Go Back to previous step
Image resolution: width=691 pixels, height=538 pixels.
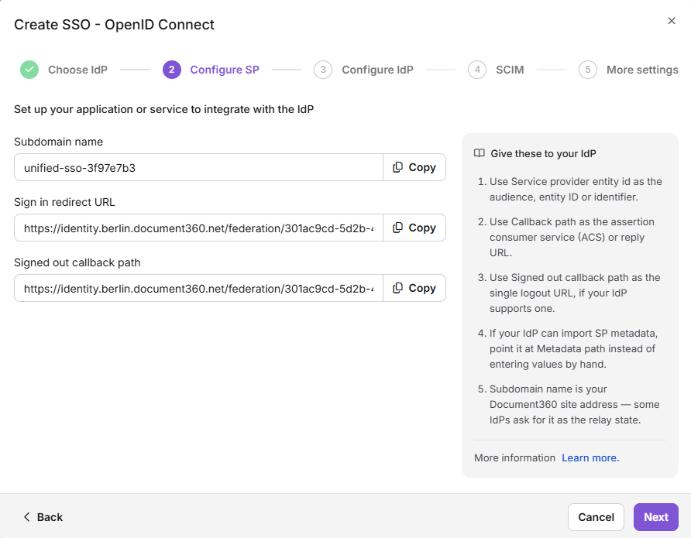pyautogui.click(x=43, y=517)
